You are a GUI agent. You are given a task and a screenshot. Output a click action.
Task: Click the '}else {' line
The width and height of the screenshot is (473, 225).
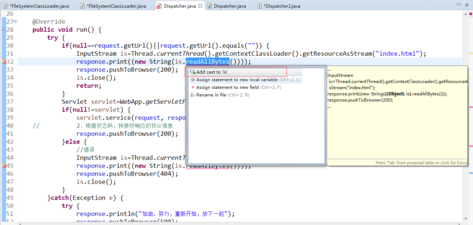[74, 142]
